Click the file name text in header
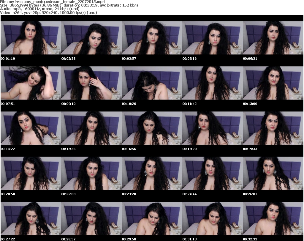This screenshot has height=241, width=304. 52,2
